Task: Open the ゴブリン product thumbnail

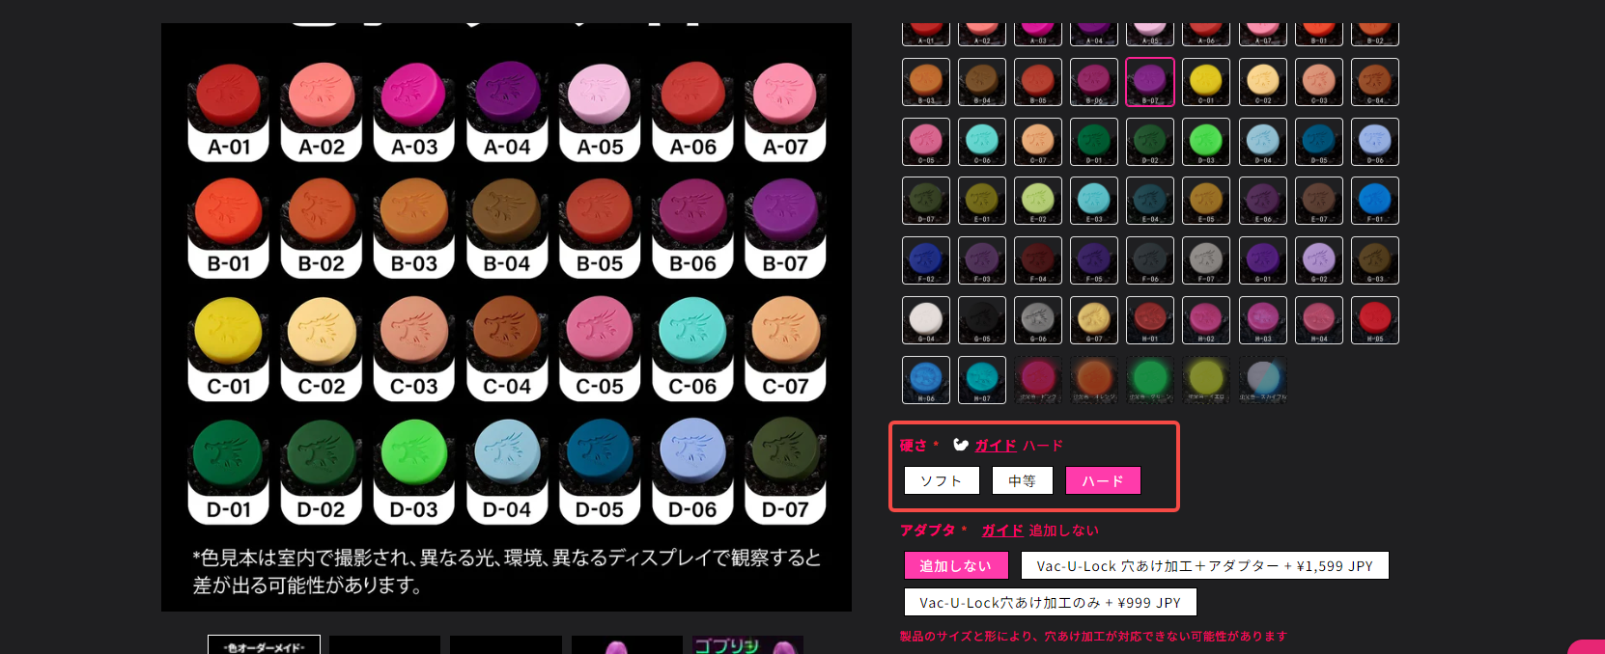Action: [747, 644]
